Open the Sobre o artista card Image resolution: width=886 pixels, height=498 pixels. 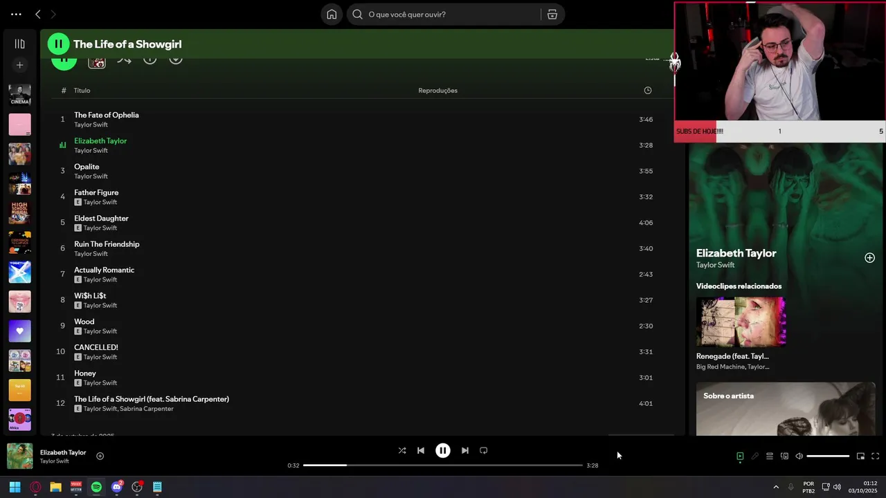pos(786,409)
